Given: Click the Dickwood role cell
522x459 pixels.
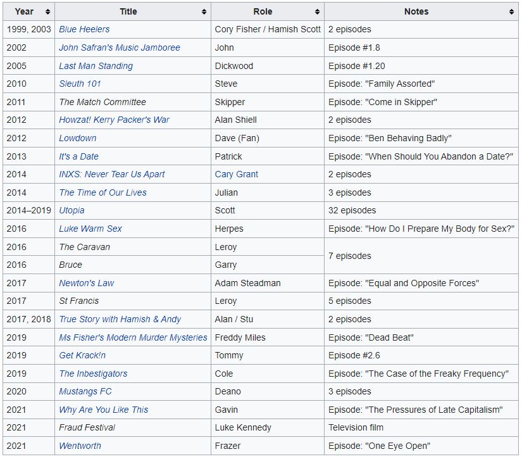Looking at the screenshot, I should (x=268, y=66).
